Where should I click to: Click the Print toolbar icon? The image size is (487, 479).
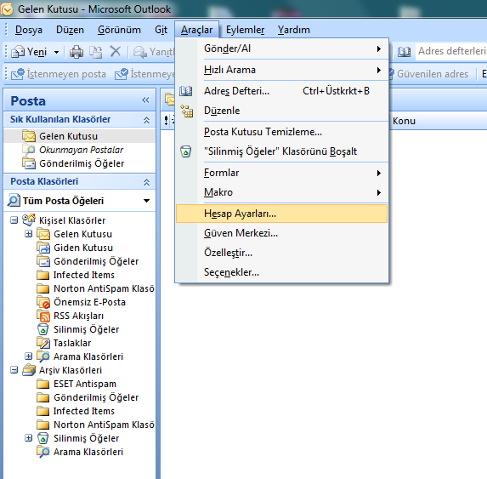point(76,52)
